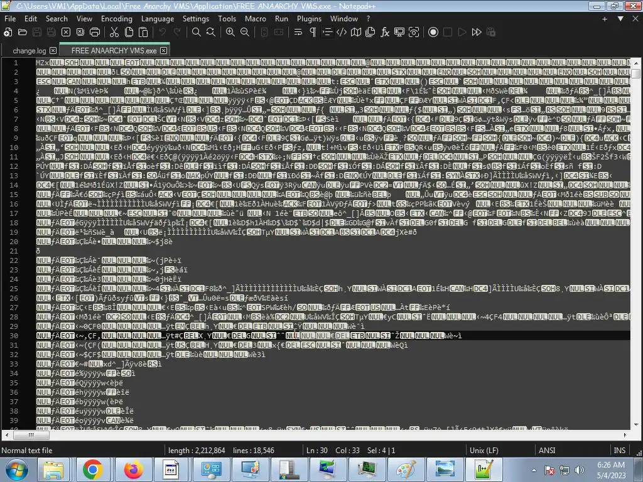Click Unix (LF) in status bar
This screenshot has height=482, width=643.
click(x=484, y=451)
